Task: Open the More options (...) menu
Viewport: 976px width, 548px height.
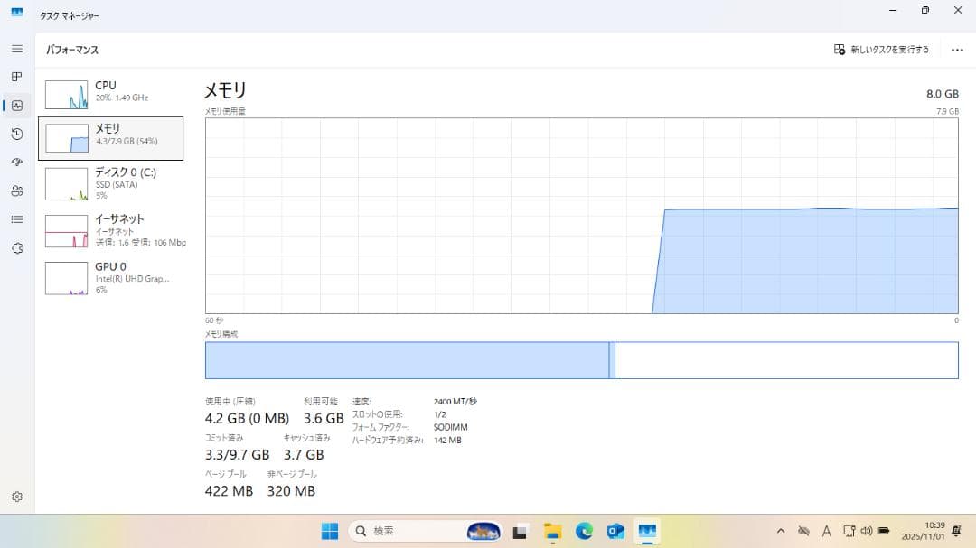Action: [x=956, y=50]
